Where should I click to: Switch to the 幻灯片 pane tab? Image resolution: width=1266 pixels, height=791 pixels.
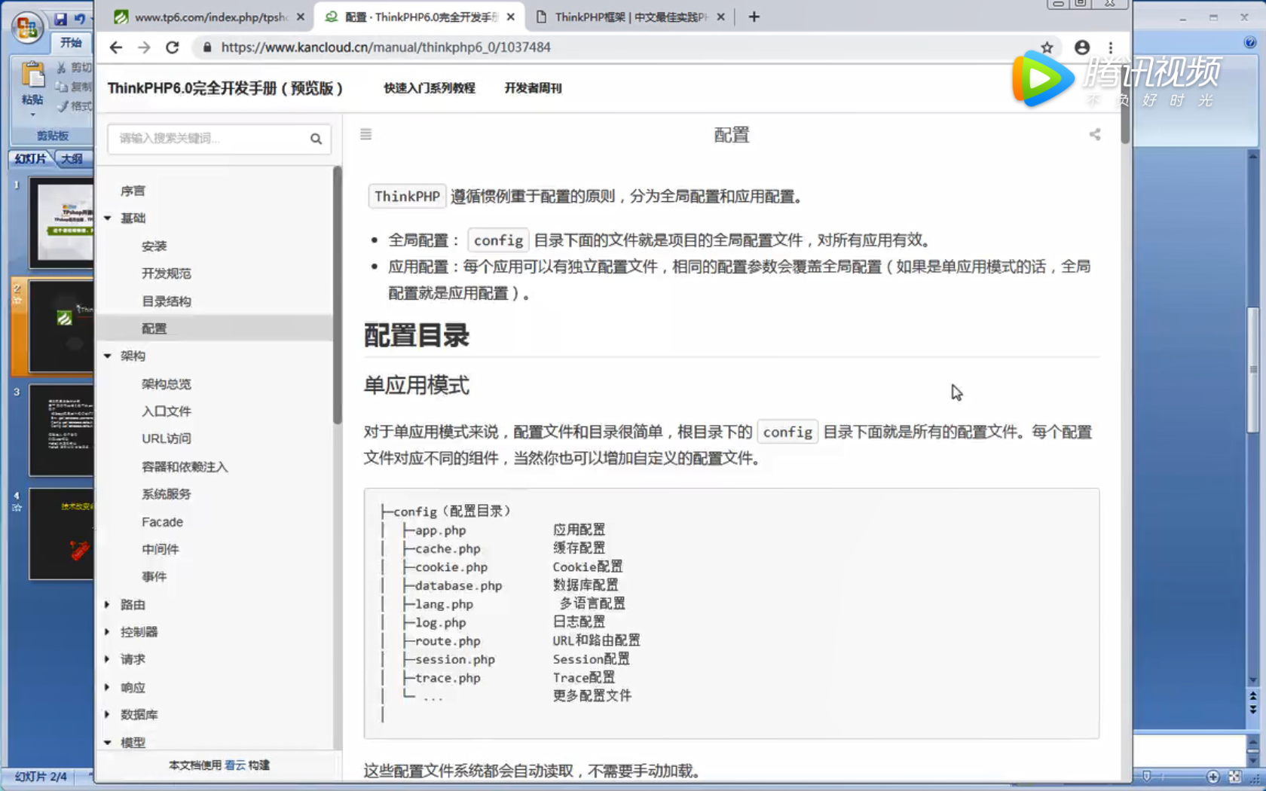(x=30, y=159)
